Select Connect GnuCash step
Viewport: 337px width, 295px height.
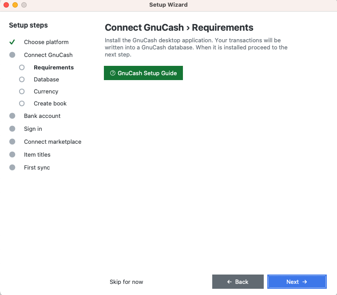pyautogui.click(x=48, y=55)
